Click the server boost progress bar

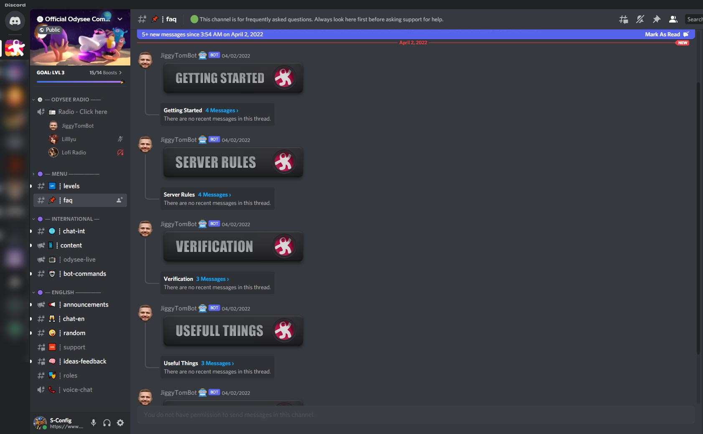[x=80, y=82]
